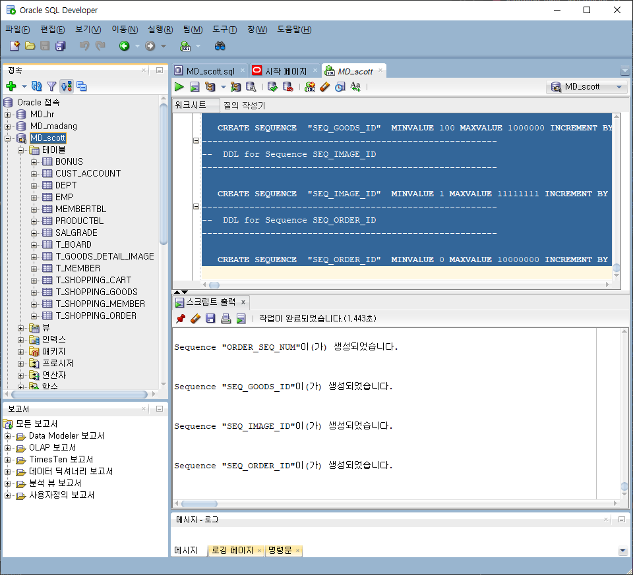The height and width of the screenshot is (575, 633).
Task: Open the Forward history dropdown arrow
Action: [x=164, y=46]
